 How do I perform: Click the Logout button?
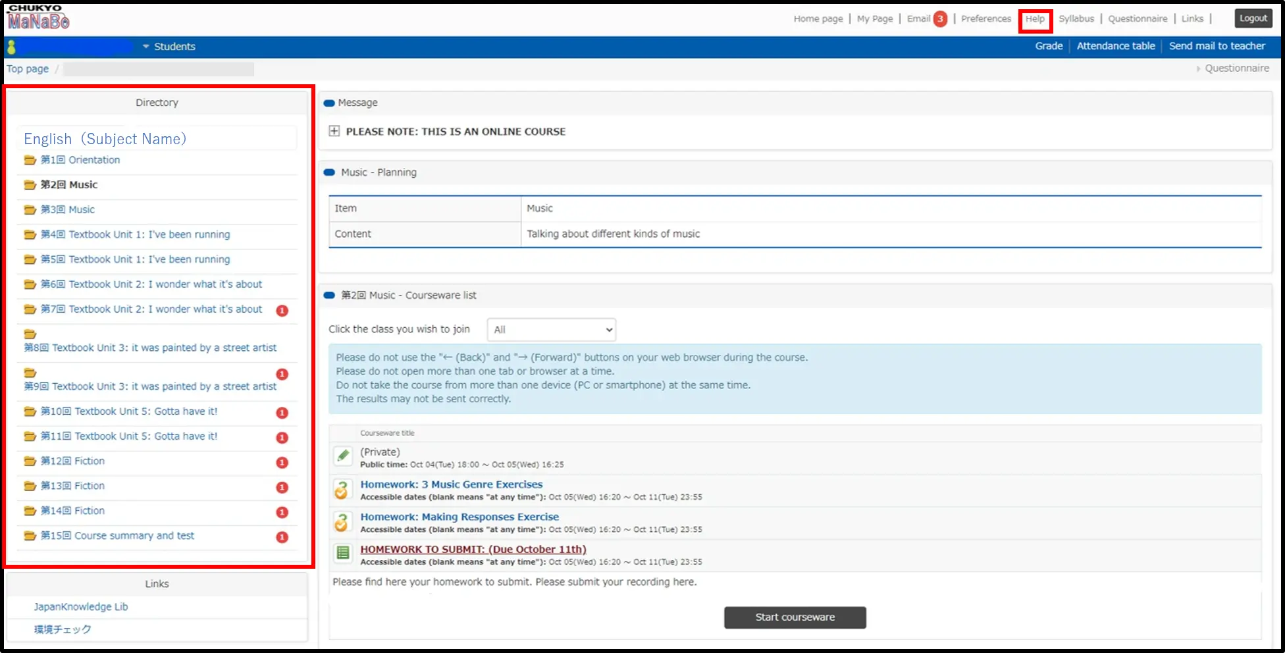click(x=1253, y=18)
